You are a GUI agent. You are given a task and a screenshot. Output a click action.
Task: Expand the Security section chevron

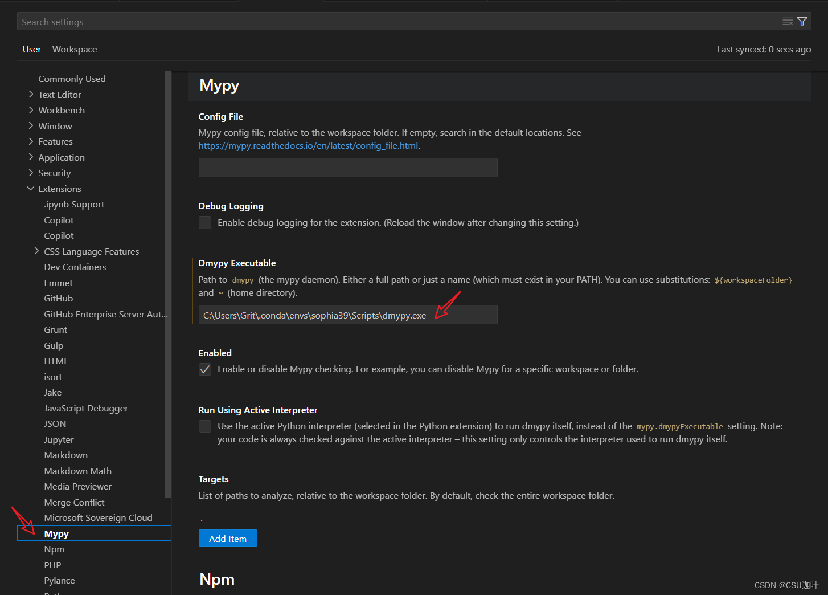pyautogui.click(x=31, y=173)
